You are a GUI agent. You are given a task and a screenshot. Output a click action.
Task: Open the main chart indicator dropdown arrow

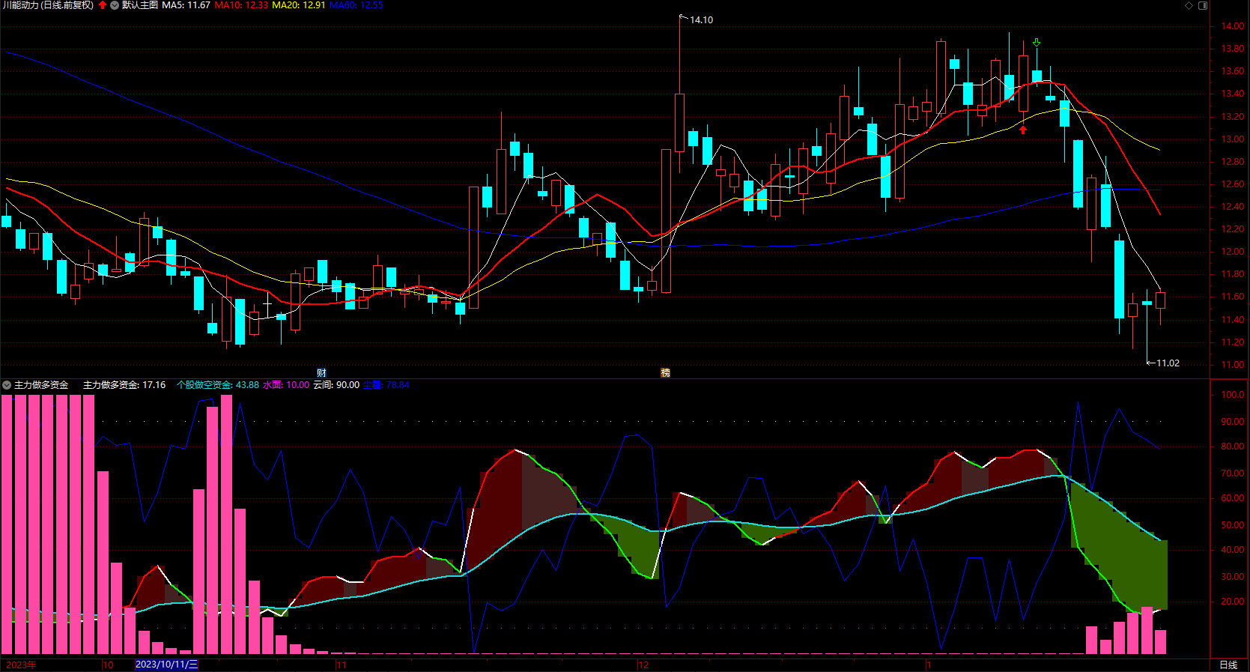point(115,5)
